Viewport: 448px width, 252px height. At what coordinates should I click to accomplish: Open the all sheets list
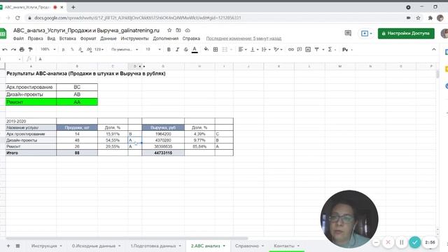tap(17, 246)
